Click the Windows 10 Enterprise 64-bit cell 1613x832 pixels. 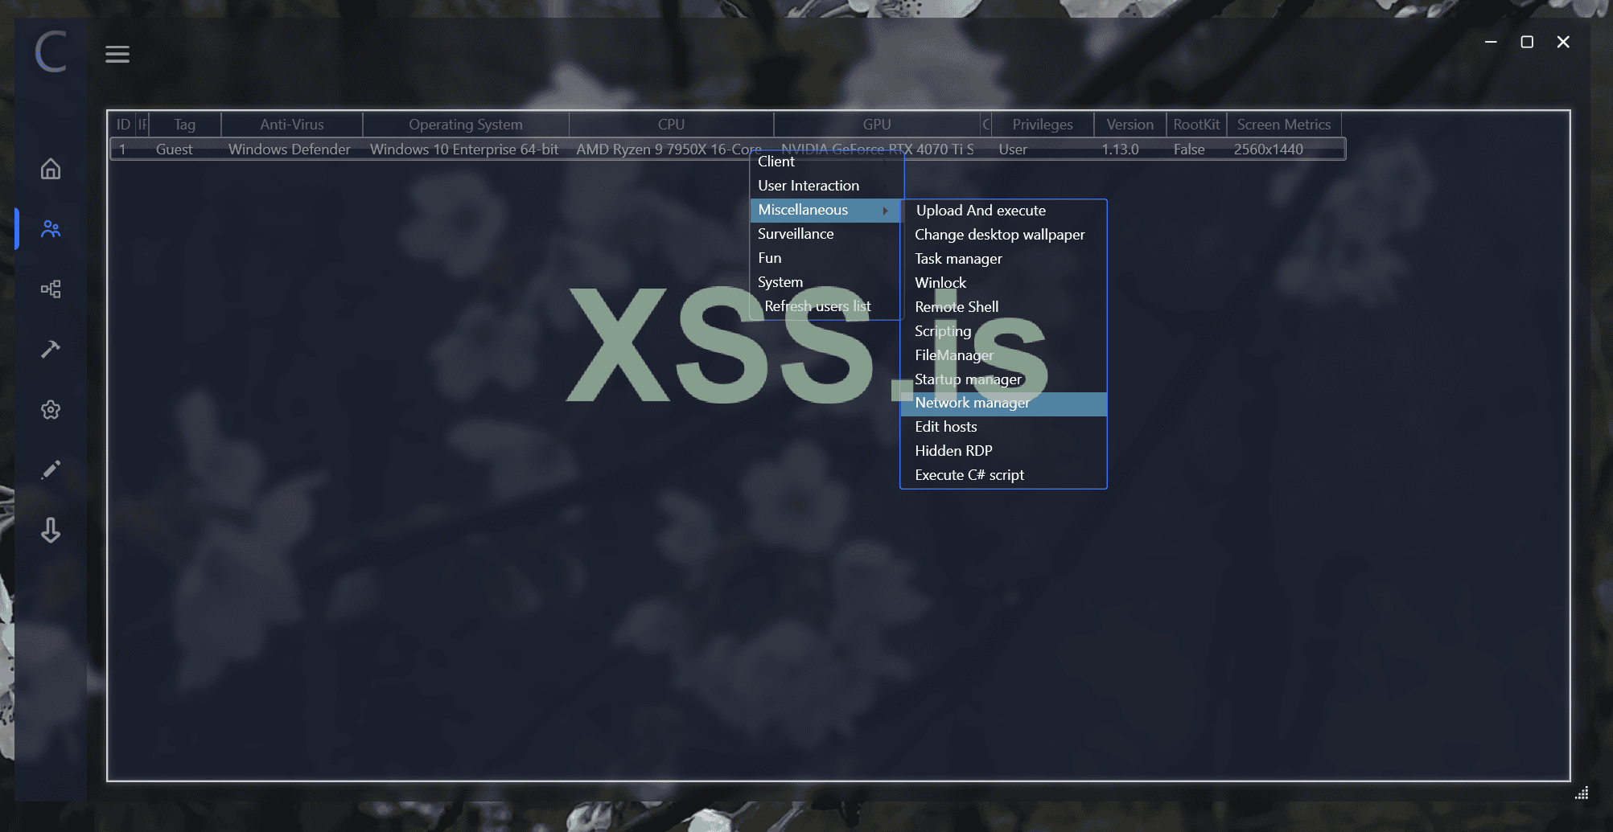click(x=464, y=150)
